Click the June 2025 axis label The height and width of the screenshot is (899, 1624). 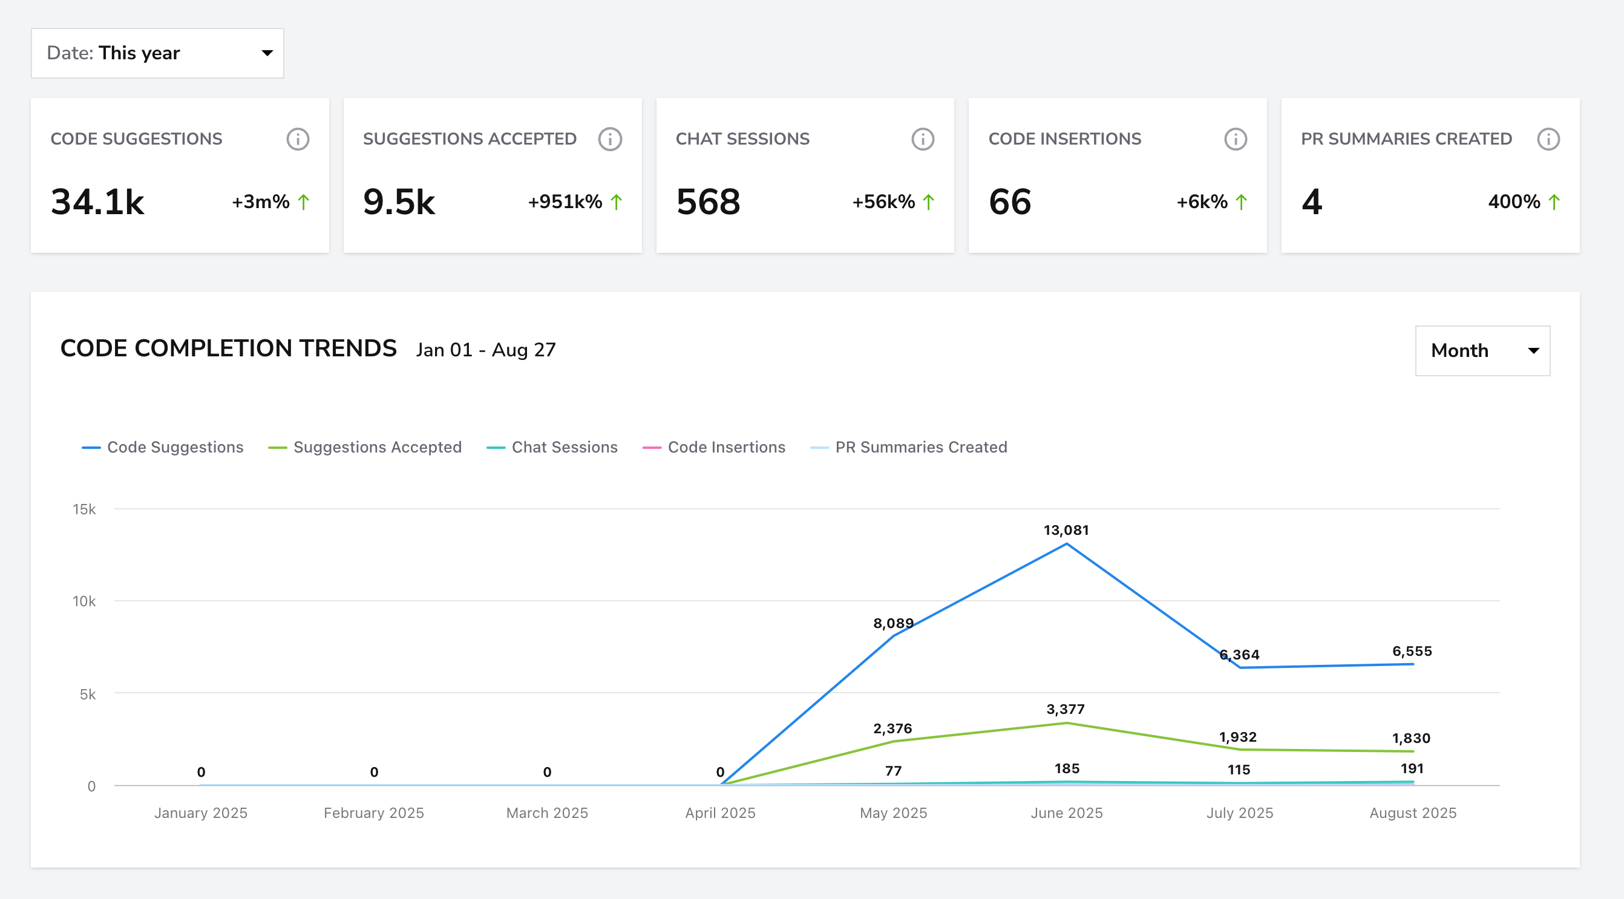pos(1067,813)
